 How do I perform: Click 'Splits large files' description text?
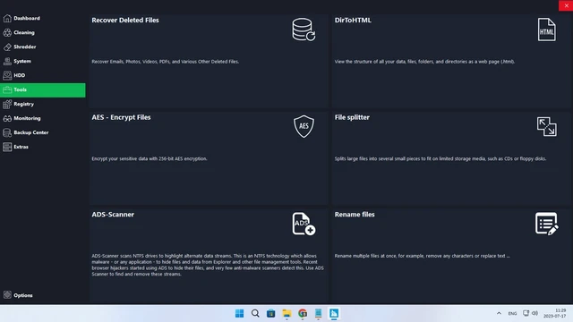point(440,159)
